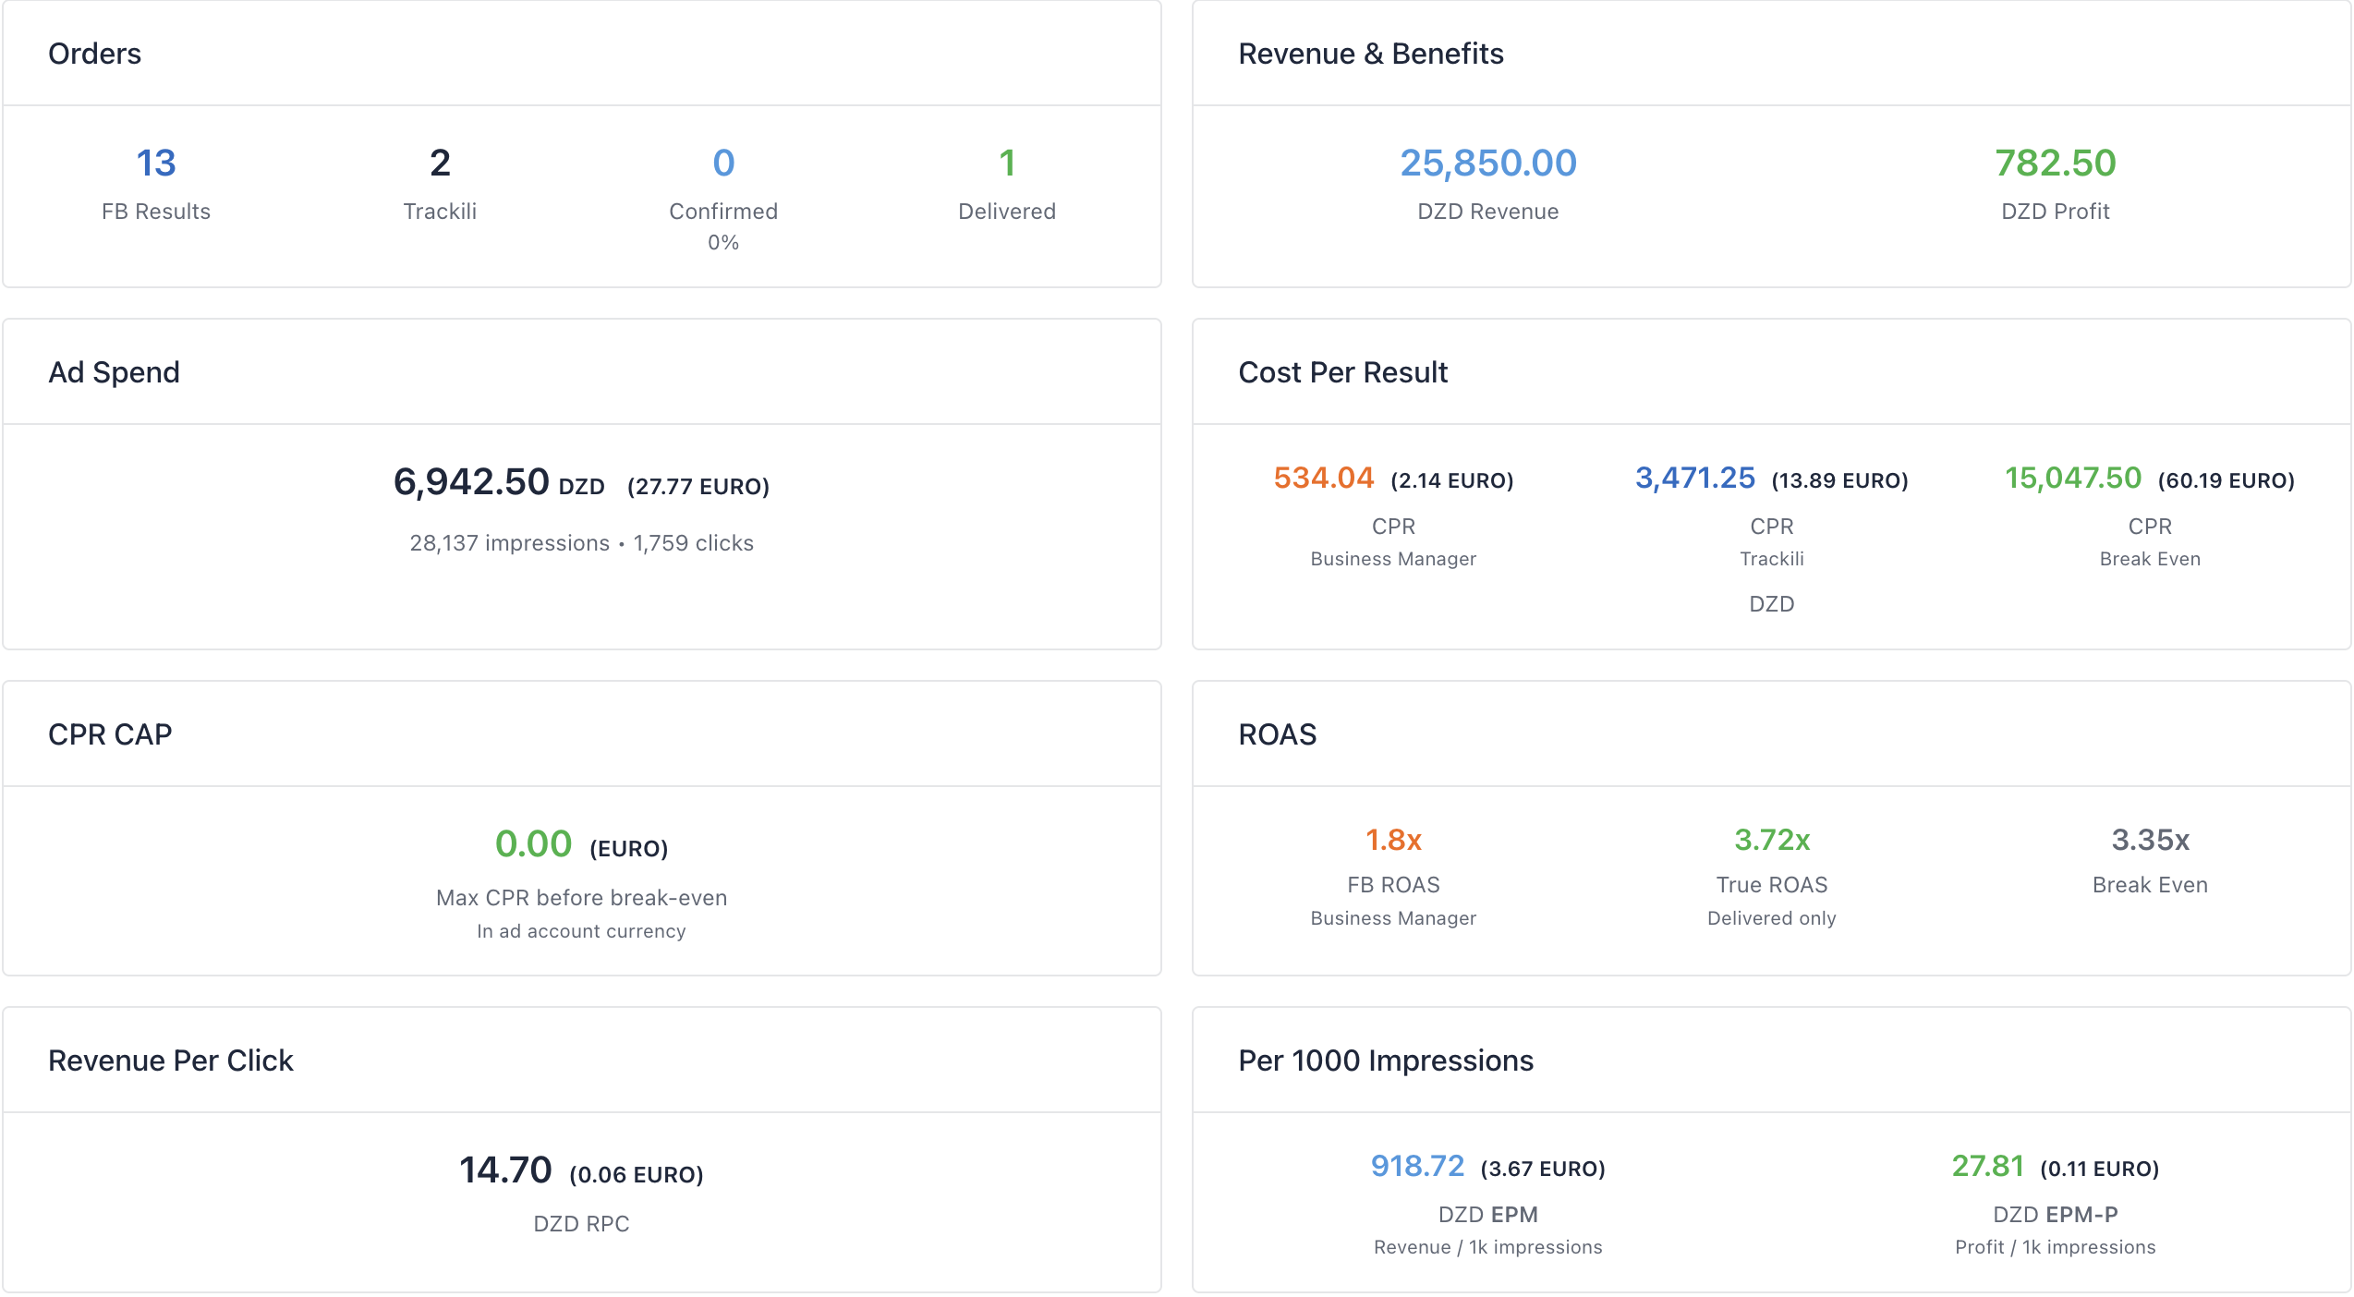Select the 3,471.25 CPR Trackili value
Viewport: 2354px width, 1297px height.
(x=1694, y=479)
